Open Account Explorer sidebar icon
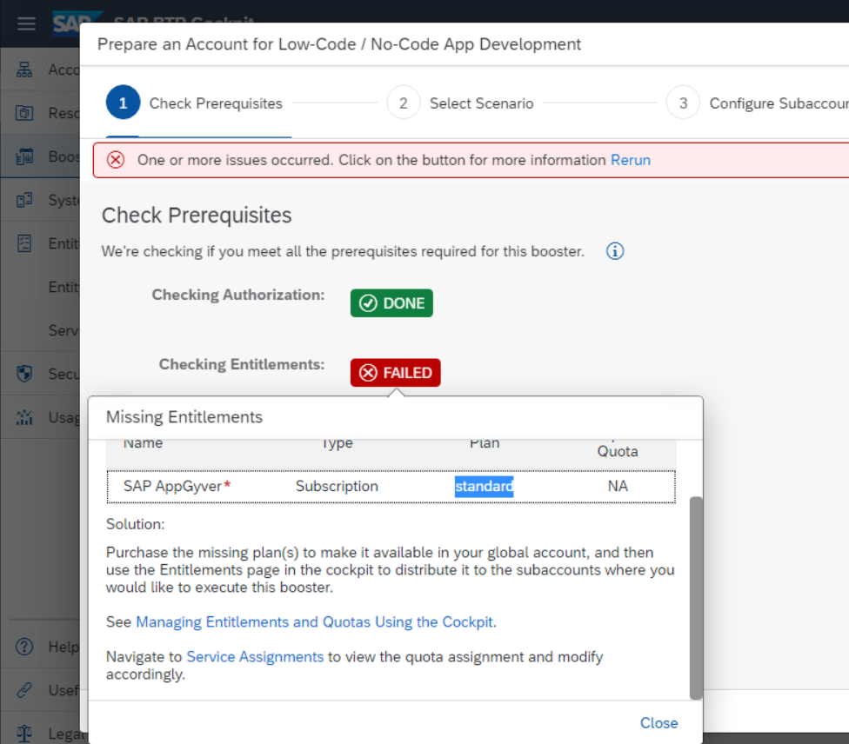The height and width of the screenshot is (744, 849). [23, 70]
